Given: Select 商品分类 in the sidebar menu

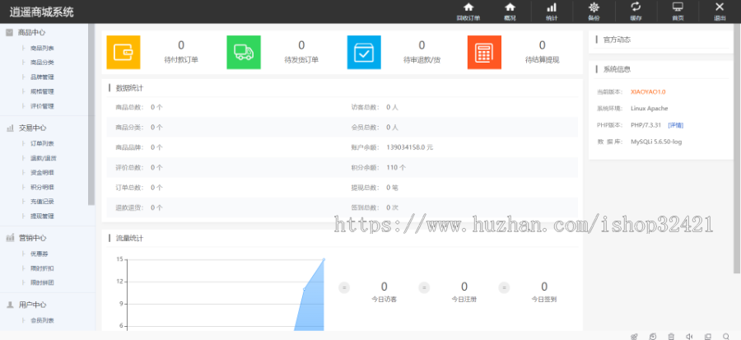Looking at the screenshot, I should coord(43,63).
